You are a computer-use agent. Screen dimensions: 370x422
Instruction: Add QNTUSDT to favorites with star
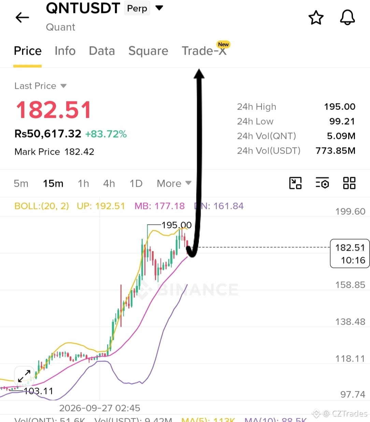[316, 18]
